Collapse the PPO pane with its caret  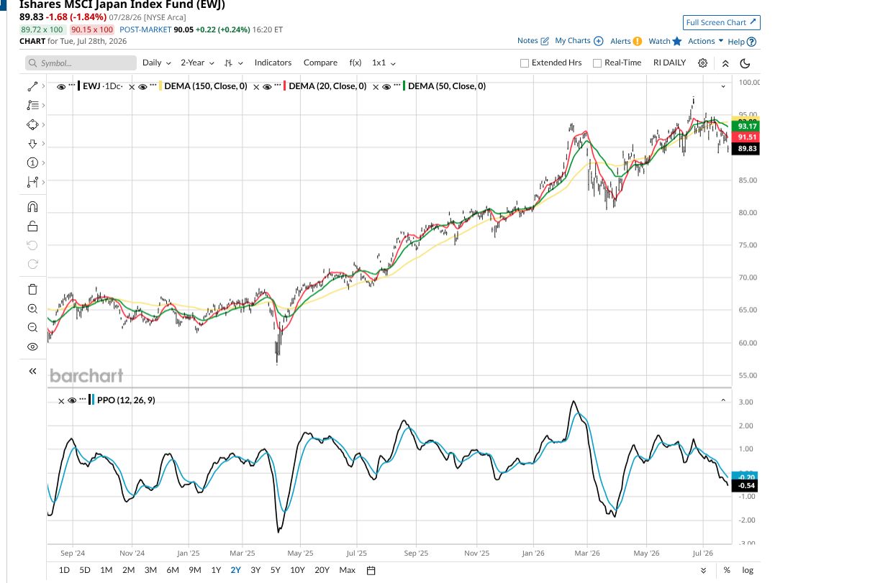[x=723, y=400]
